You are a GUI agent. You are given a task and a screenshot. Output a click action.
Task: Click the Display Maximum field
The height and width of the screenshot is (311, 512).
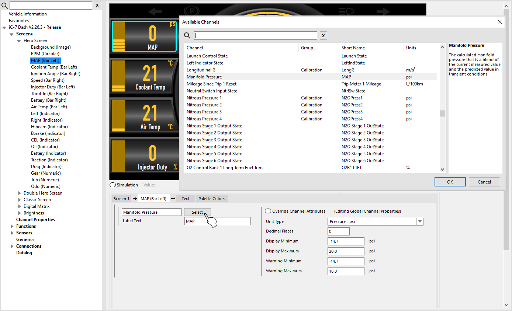coord(346,251)
